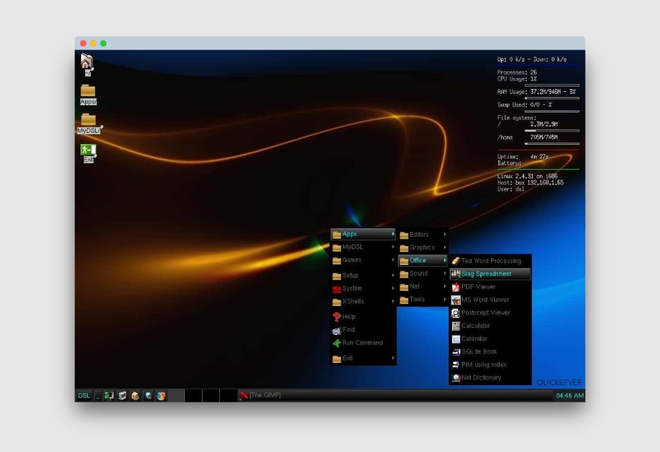
Task: Click the 'Processes: 26' monitor text
Action: click(x=517, y=73)
